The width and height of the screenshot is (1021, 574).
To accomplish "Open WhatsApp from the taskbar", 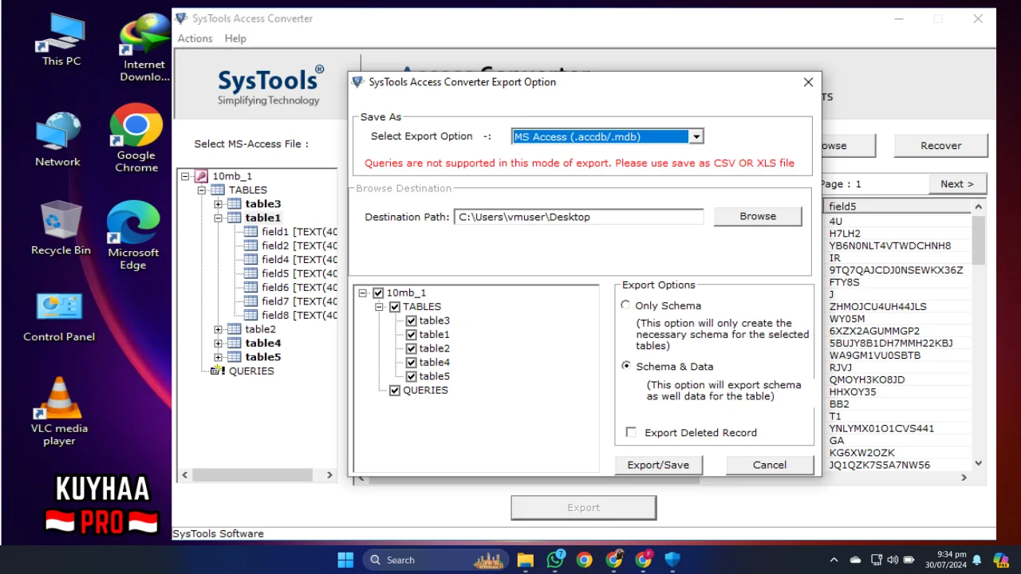I will (x=555, y=560).
